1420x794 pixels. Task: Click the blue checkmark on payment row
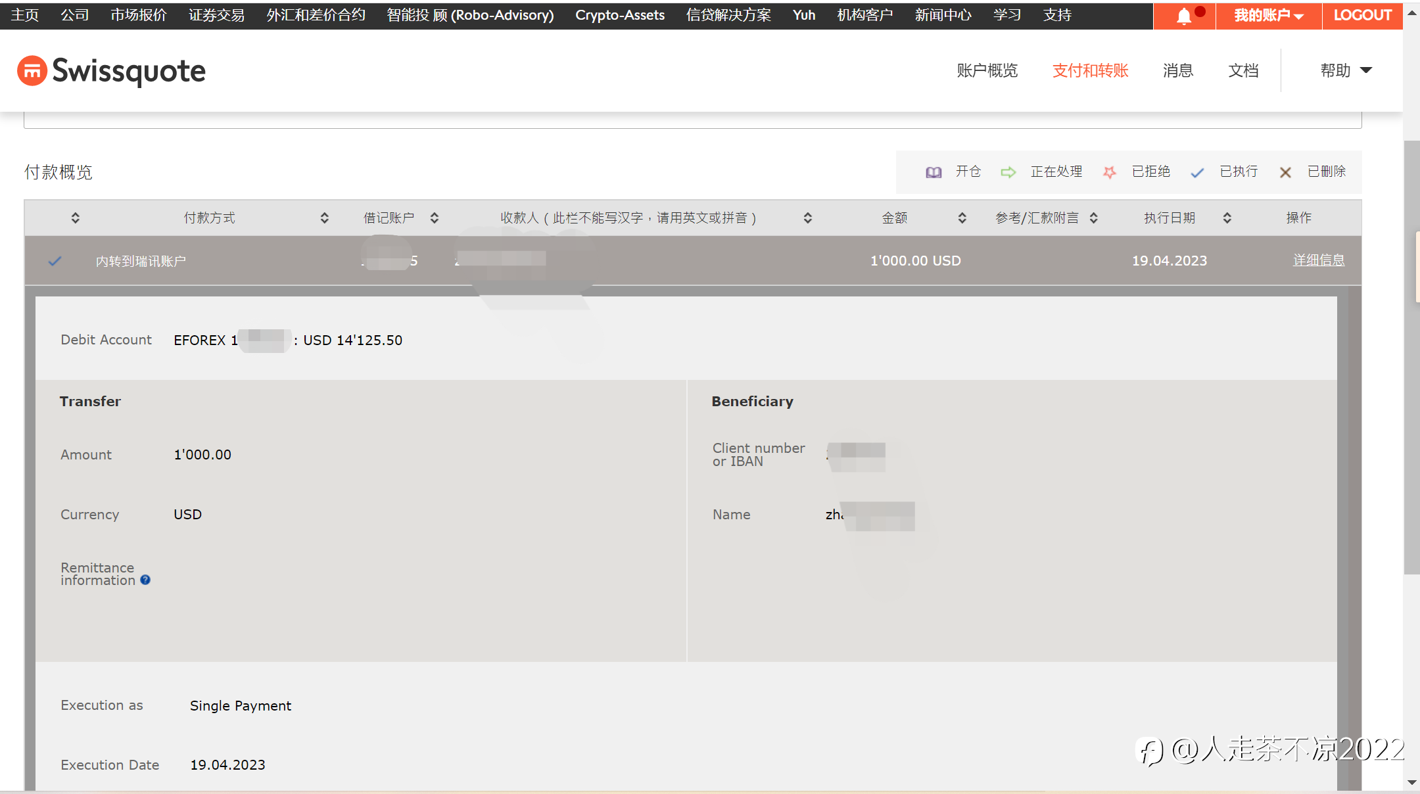55,261
